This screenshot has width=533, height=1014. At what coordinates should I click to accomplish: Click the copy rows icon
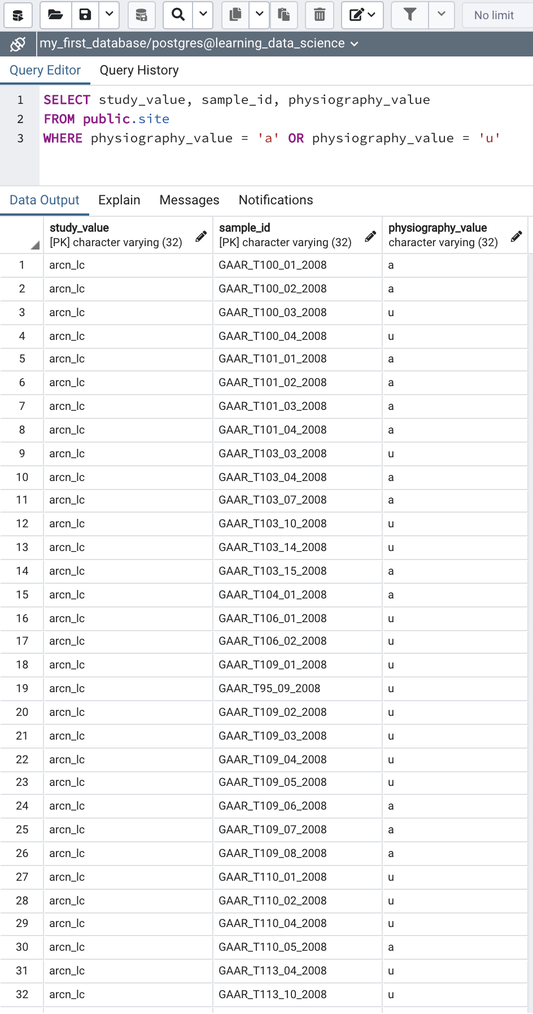point(236,15)
